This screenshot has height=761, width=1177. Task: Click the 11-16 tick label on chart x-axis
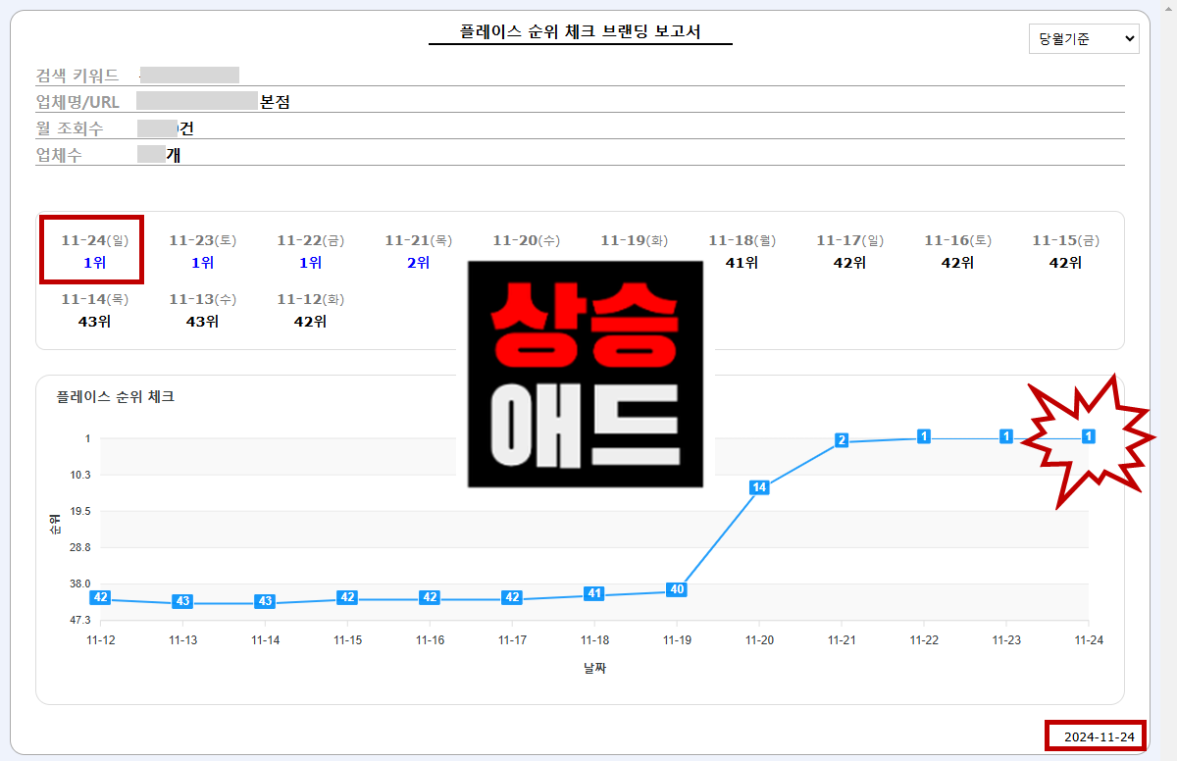(x=430, y=640)
